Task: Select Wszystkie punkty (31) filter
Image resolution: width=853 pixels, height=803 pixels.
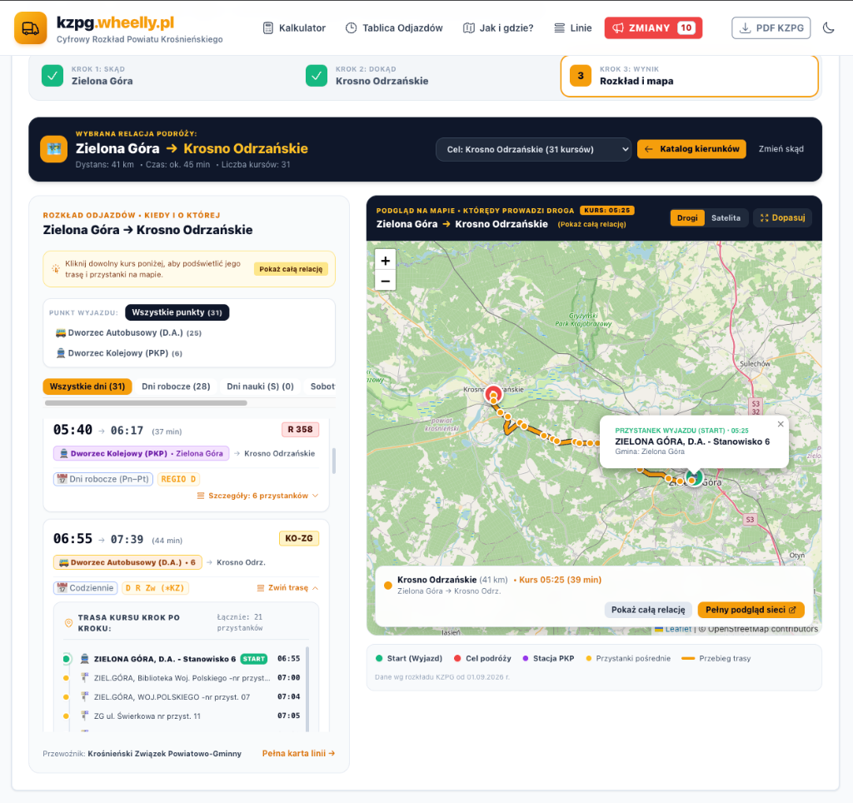Action: tap(177, 312)
